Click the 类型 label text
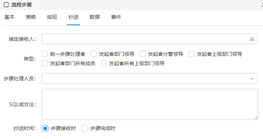Image resolution: width=263 pixels, height=139 pixels. pyautogui.click(x=30, y=59)
